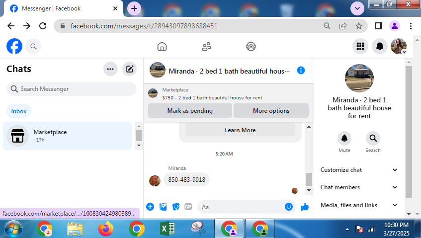Open more actions plus icon in composer
The height and width of the screenshot is (238, 421).
(150, 207)
